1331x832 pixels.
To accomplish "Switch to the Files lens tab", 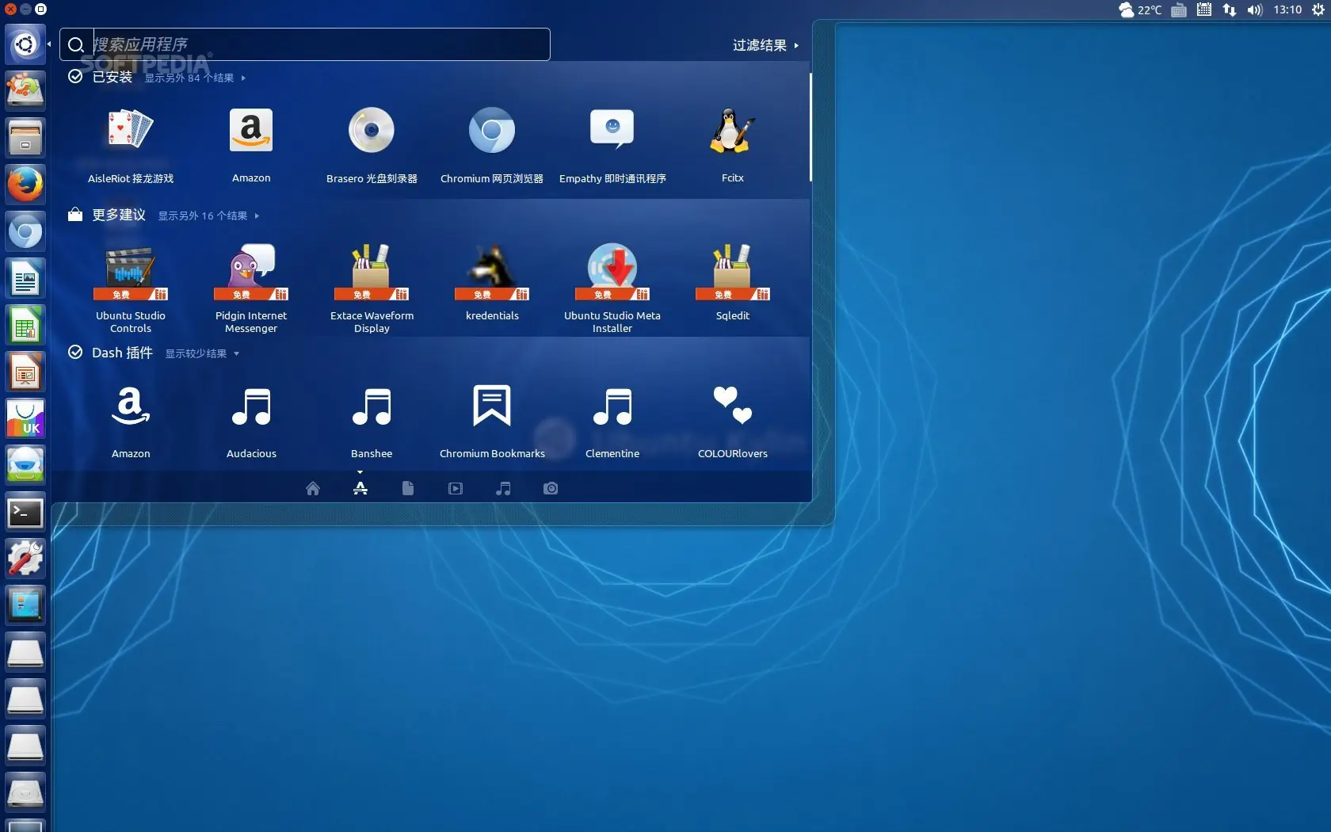I will [x=407, y=488].
